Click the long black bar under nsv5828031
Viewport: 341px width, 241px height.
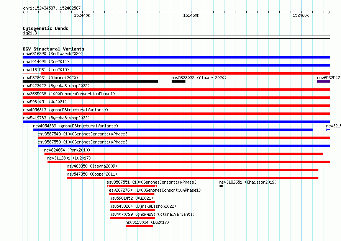90,81
